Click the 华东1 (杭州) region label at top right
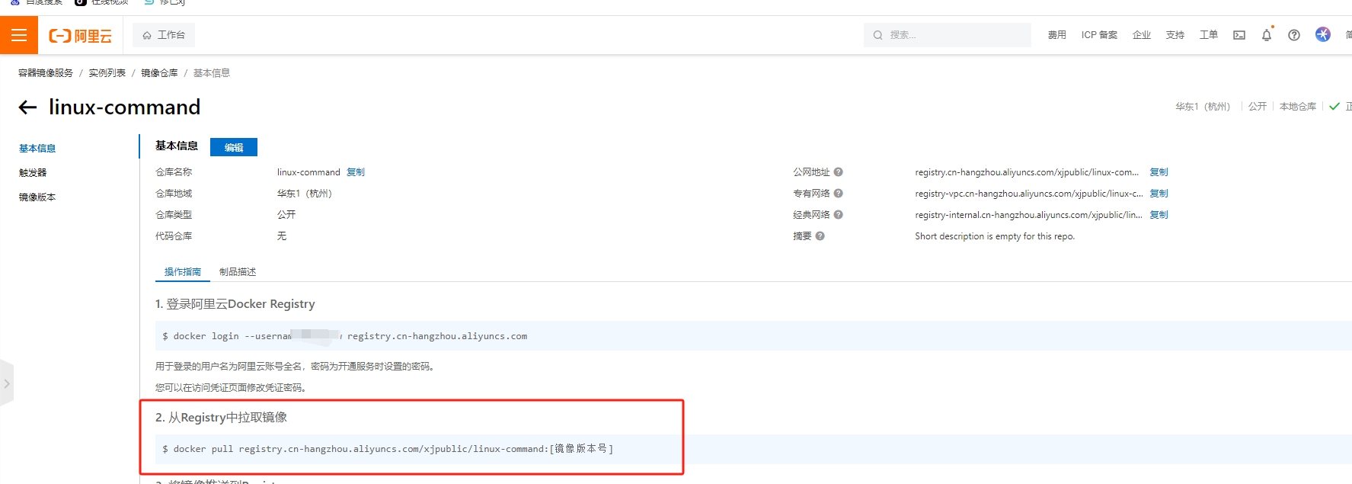1352x484 pixels. (1203, 107)
